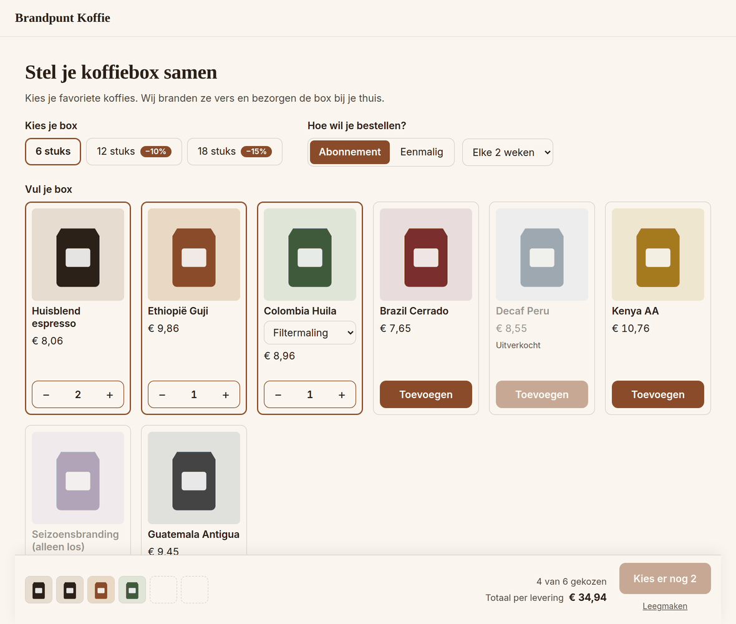Click Toevoegen under Decaf Peru
The image size is (736, 624).
click(x=541, y=394)
